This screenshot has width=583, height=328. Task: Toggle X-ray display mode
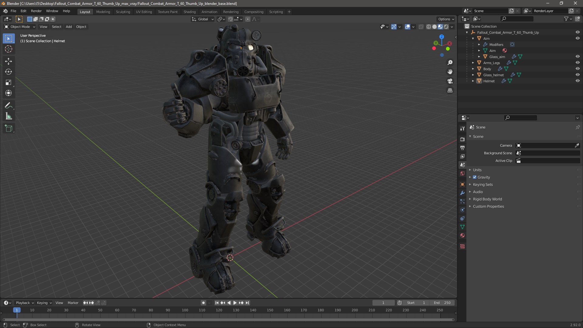coord(421,27)
